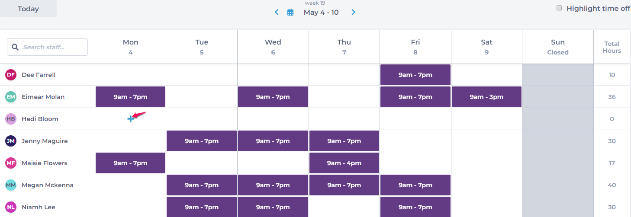Click Hedi Bloom's empty Wednesday cell

pyautogui.click(x=273, y=119)
